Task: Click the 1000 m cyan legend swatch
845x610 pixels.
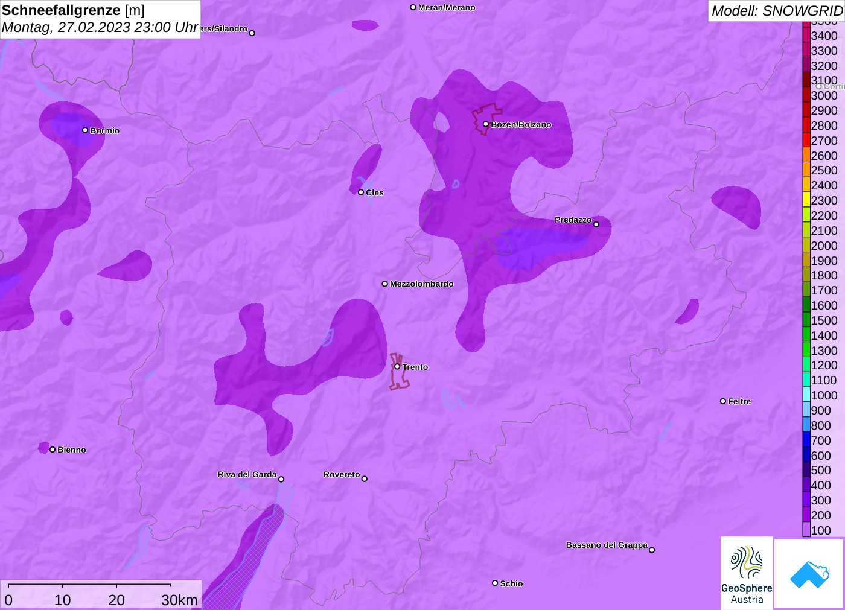Action: coord(806,395)
